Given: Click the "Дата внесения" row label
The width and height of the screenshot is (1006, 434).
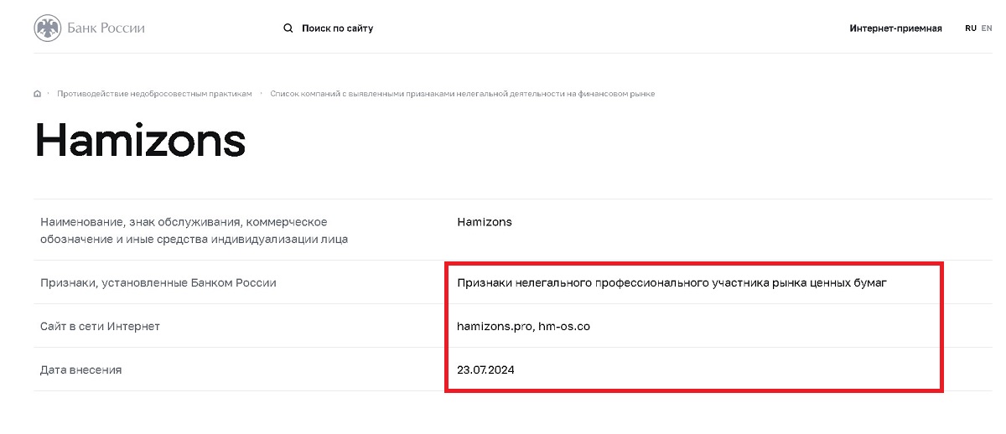Looking at the screenshot, I should (81, 370).
